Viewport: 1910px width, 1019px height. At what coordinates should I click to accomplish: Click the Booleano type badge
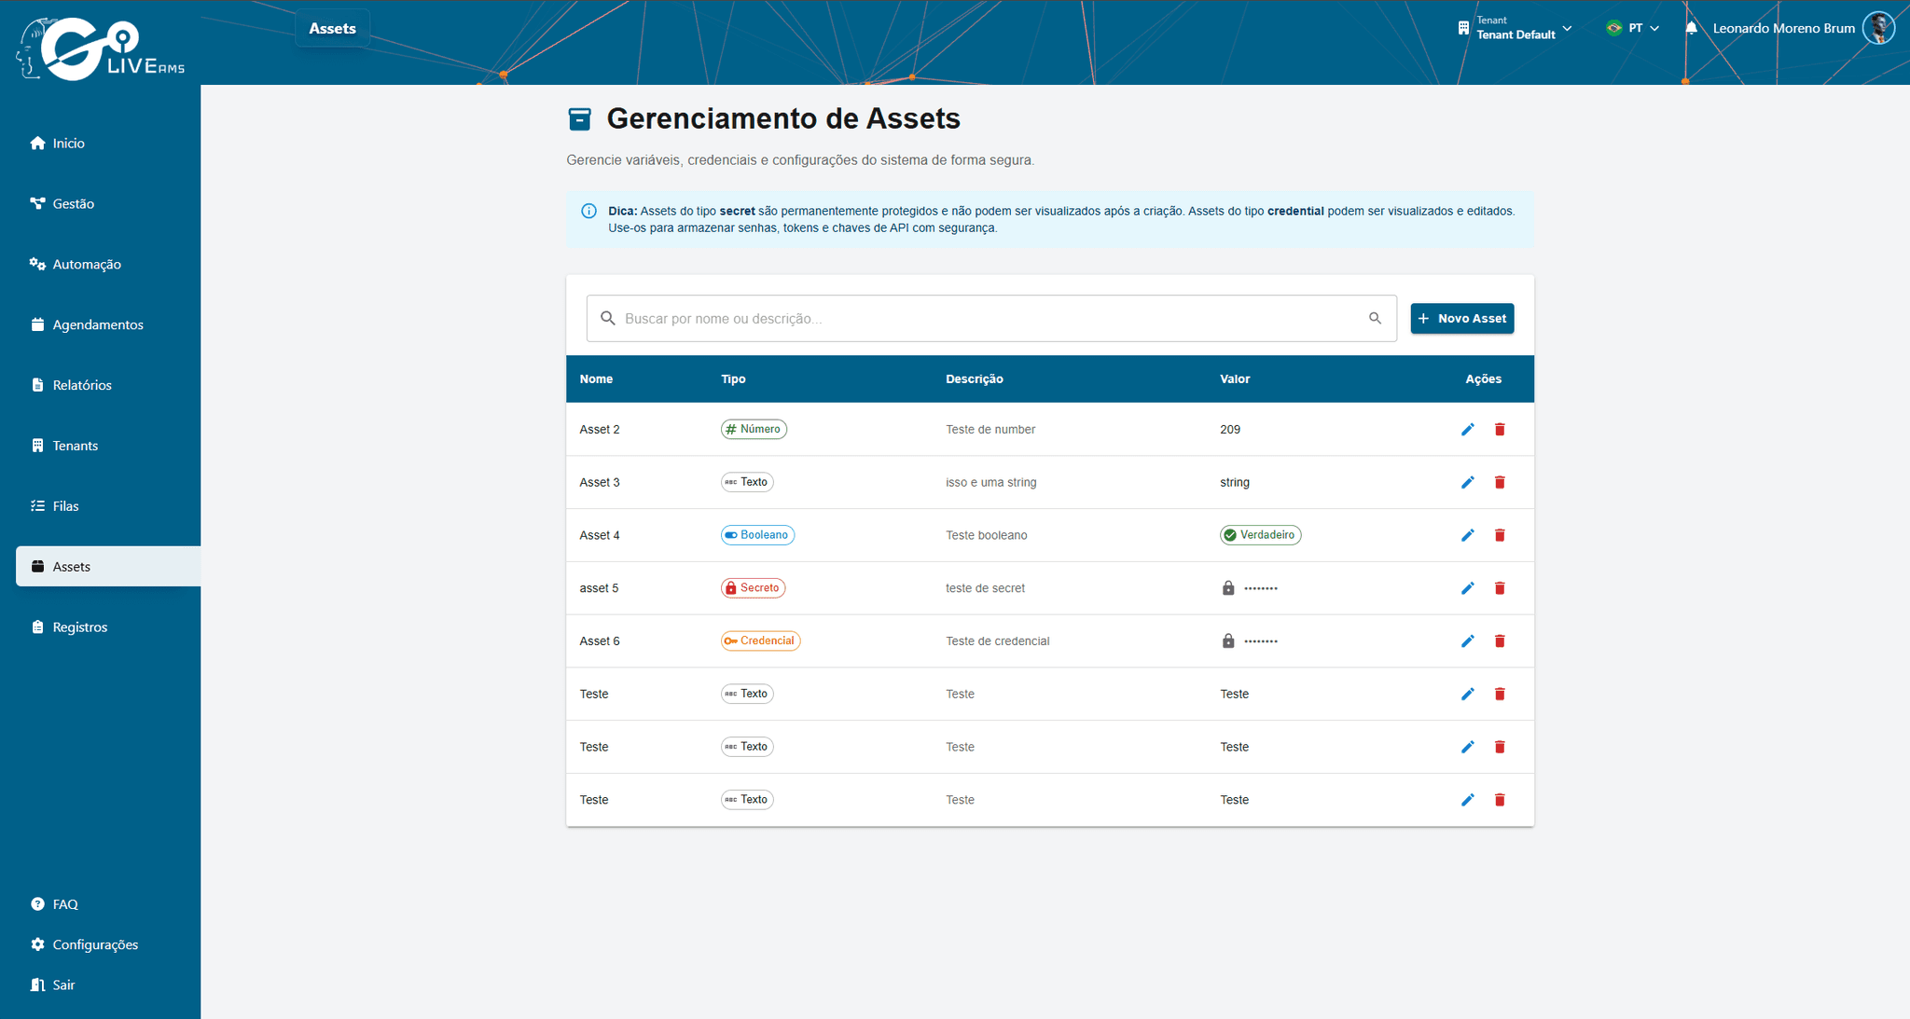[757, 535]
